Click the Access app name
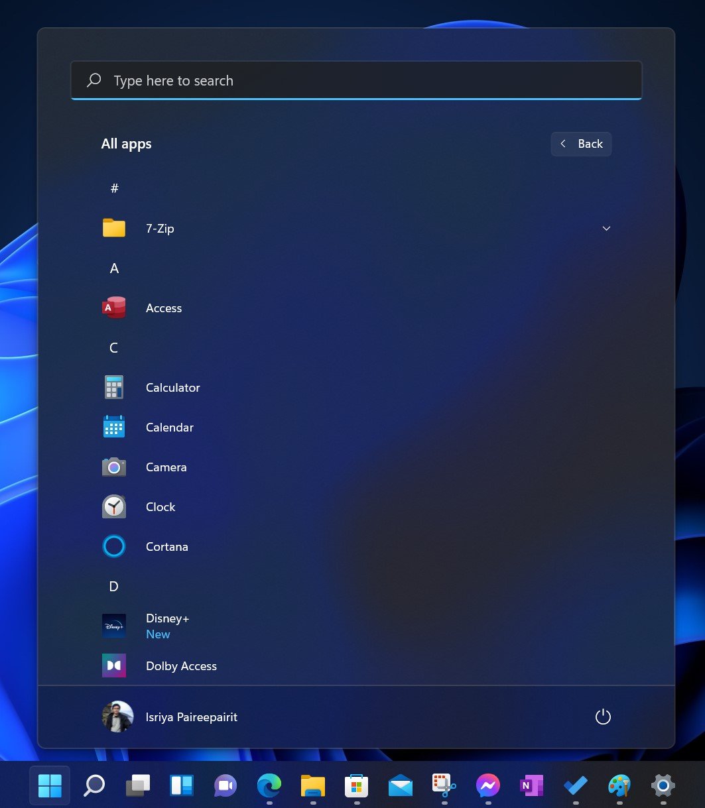Screen dimensions: 705x808 164,308
